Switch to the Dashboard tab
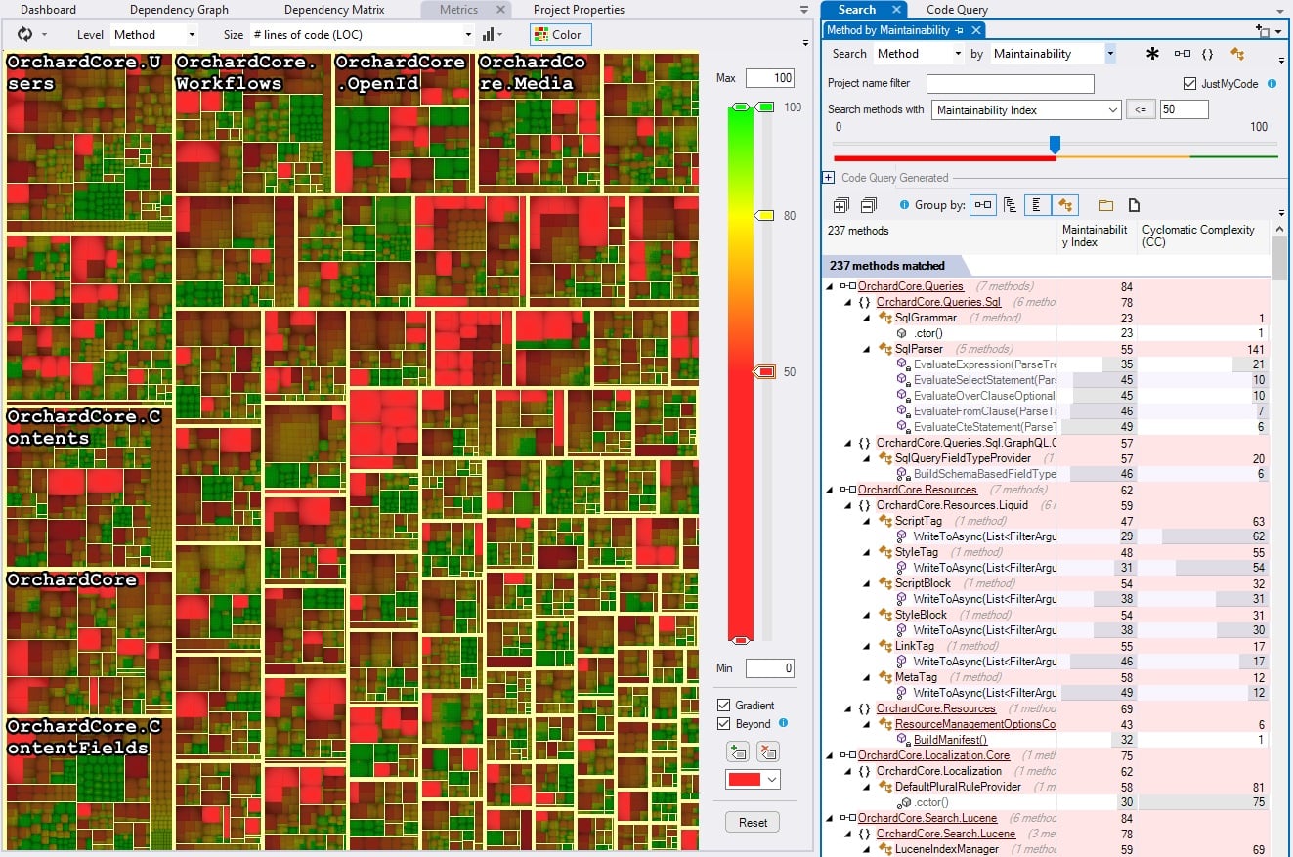 tap(48, 10)
